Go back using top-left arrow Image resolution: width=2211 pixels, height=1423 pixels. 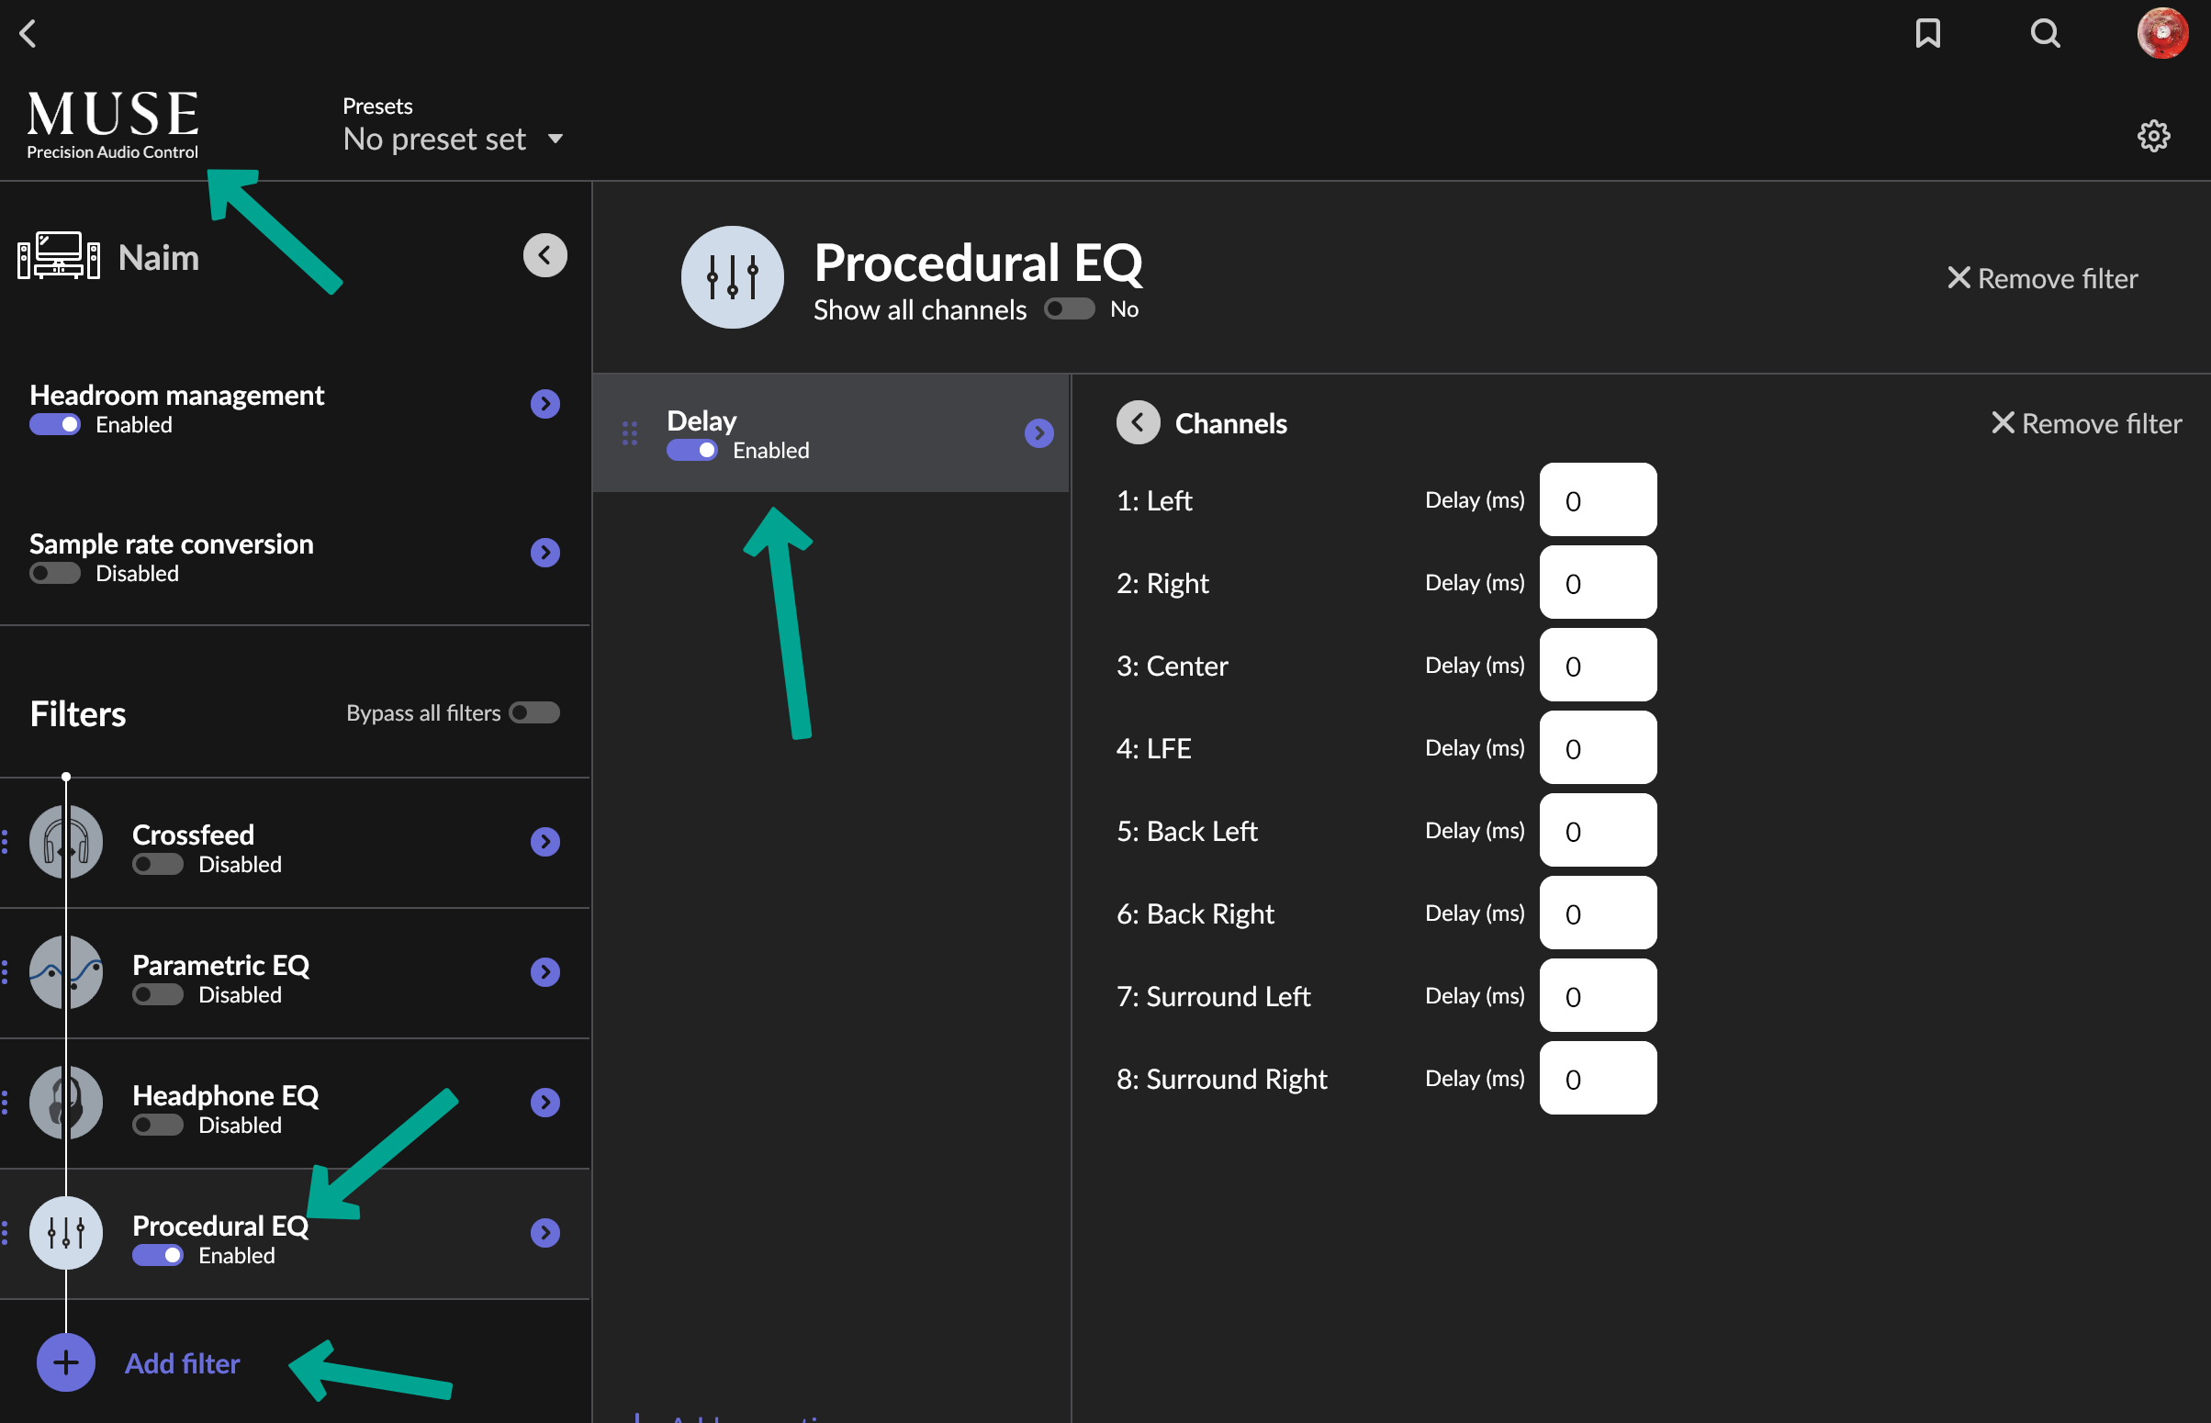pyautogui.click(x=28, y=33)
